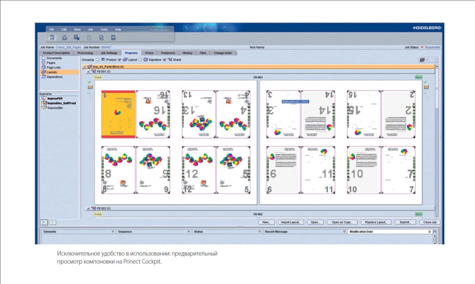Click the Replace Layout... button
Screen dimensions: 475x284
pos(376,222)
